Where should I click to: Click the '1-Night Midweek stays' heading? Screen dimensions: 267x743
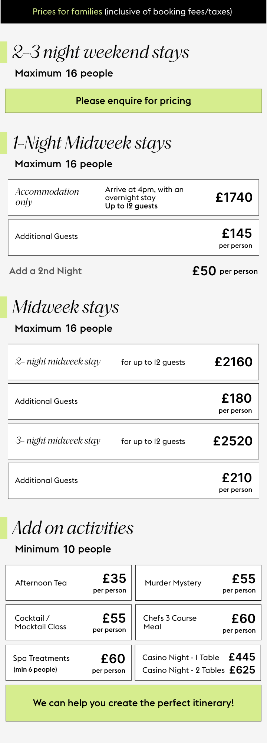(x=92, y=143)
